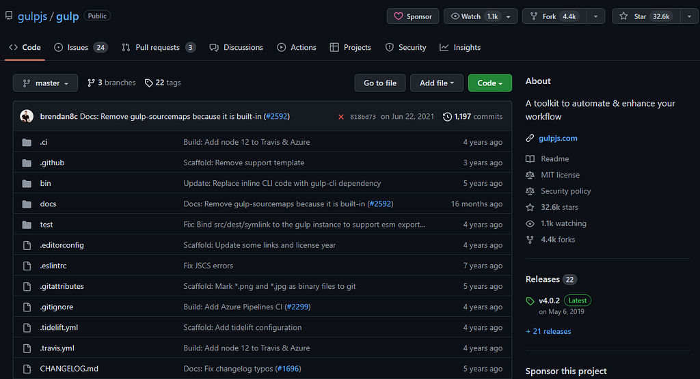
Task: Click the .eslintrc file icon
Action: point(27,266)
